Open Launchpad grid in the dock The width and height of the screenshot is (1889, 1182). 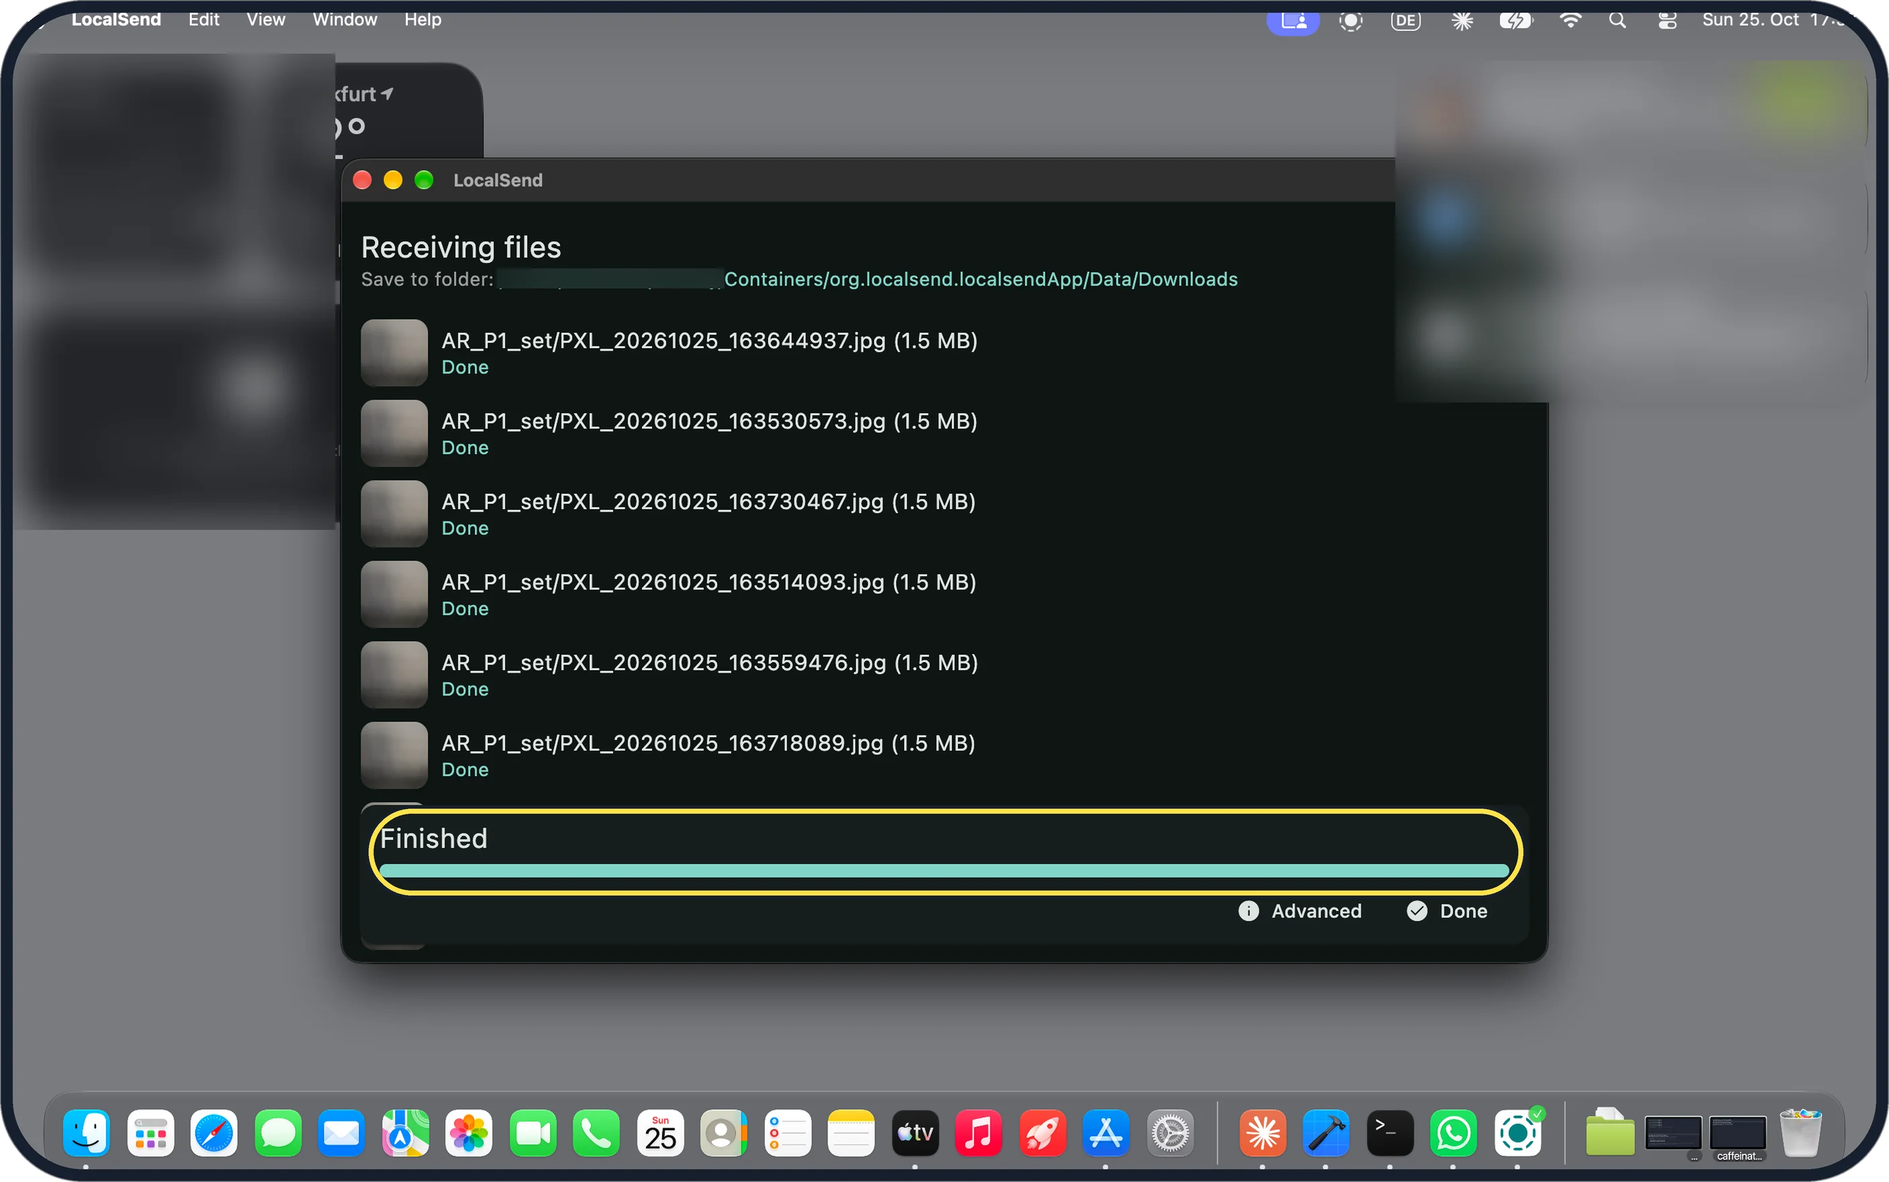pos(150,1133)
